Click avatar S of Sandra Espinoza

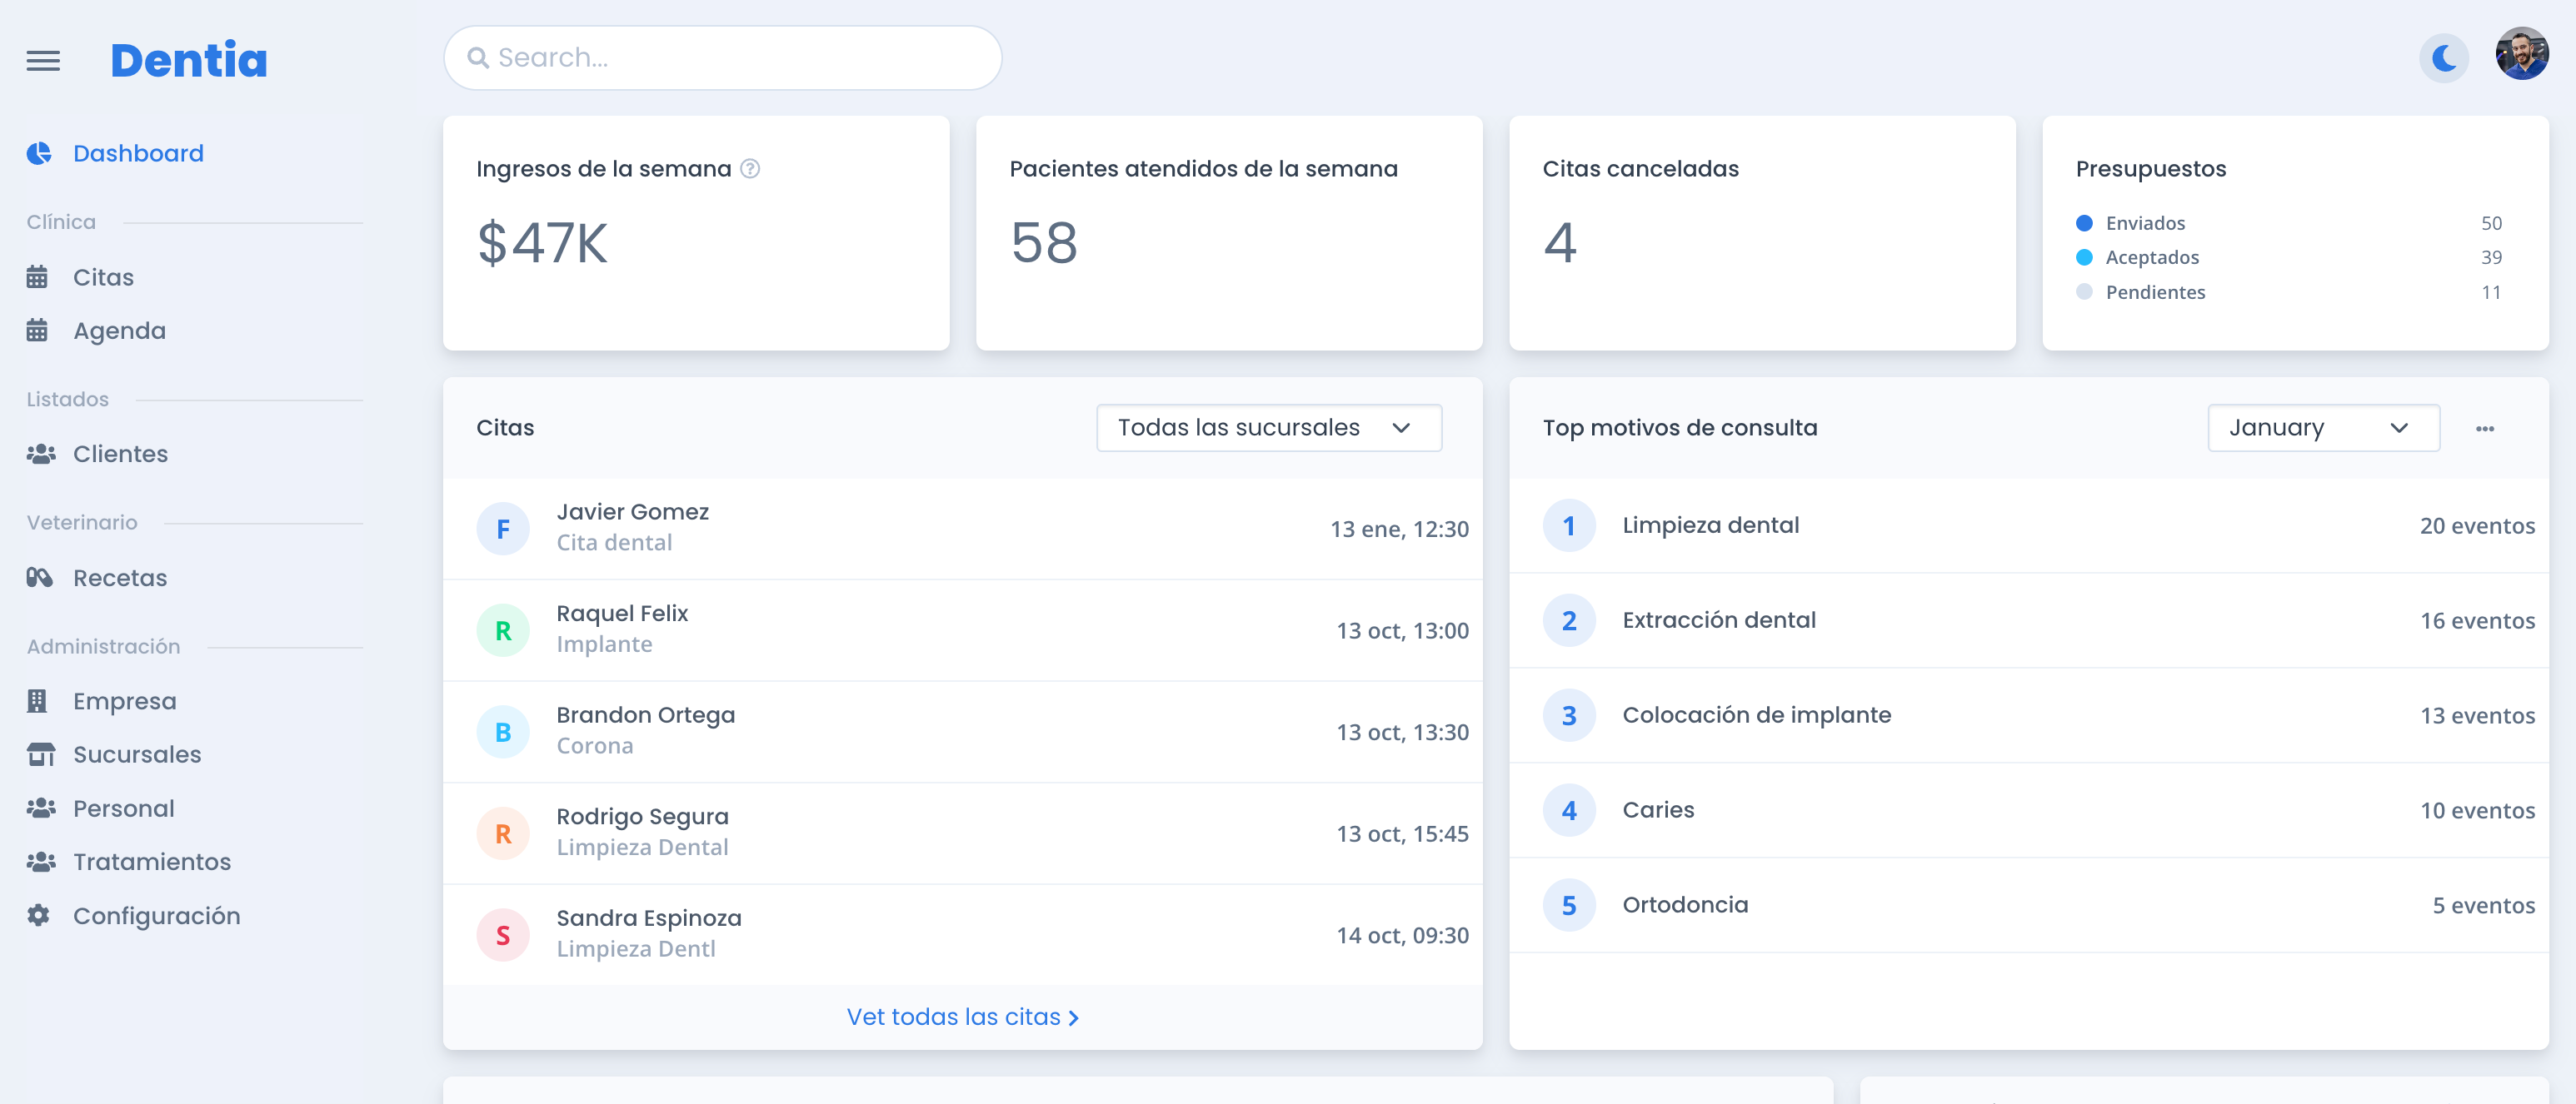[x=503, y=935]
